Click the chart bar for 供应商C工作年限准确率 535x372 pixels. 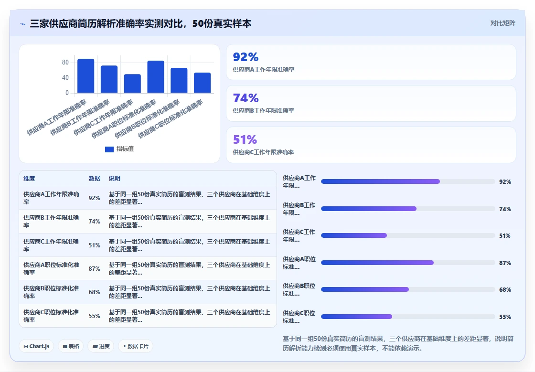coord(132,84)
